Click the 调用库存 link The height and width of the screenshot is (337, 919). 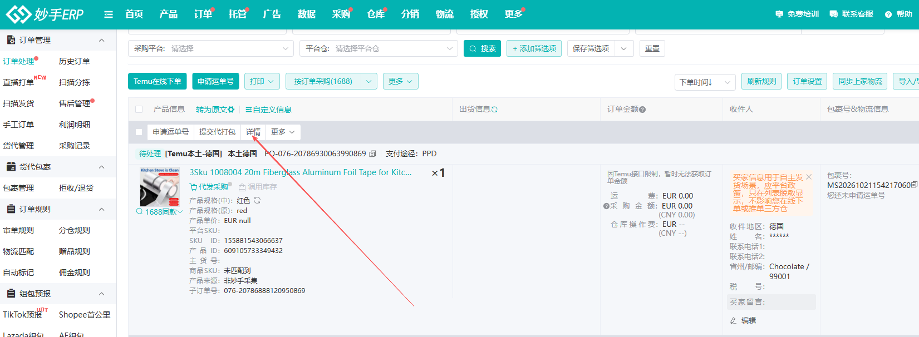pyautogui.click(x=258, y=187)
